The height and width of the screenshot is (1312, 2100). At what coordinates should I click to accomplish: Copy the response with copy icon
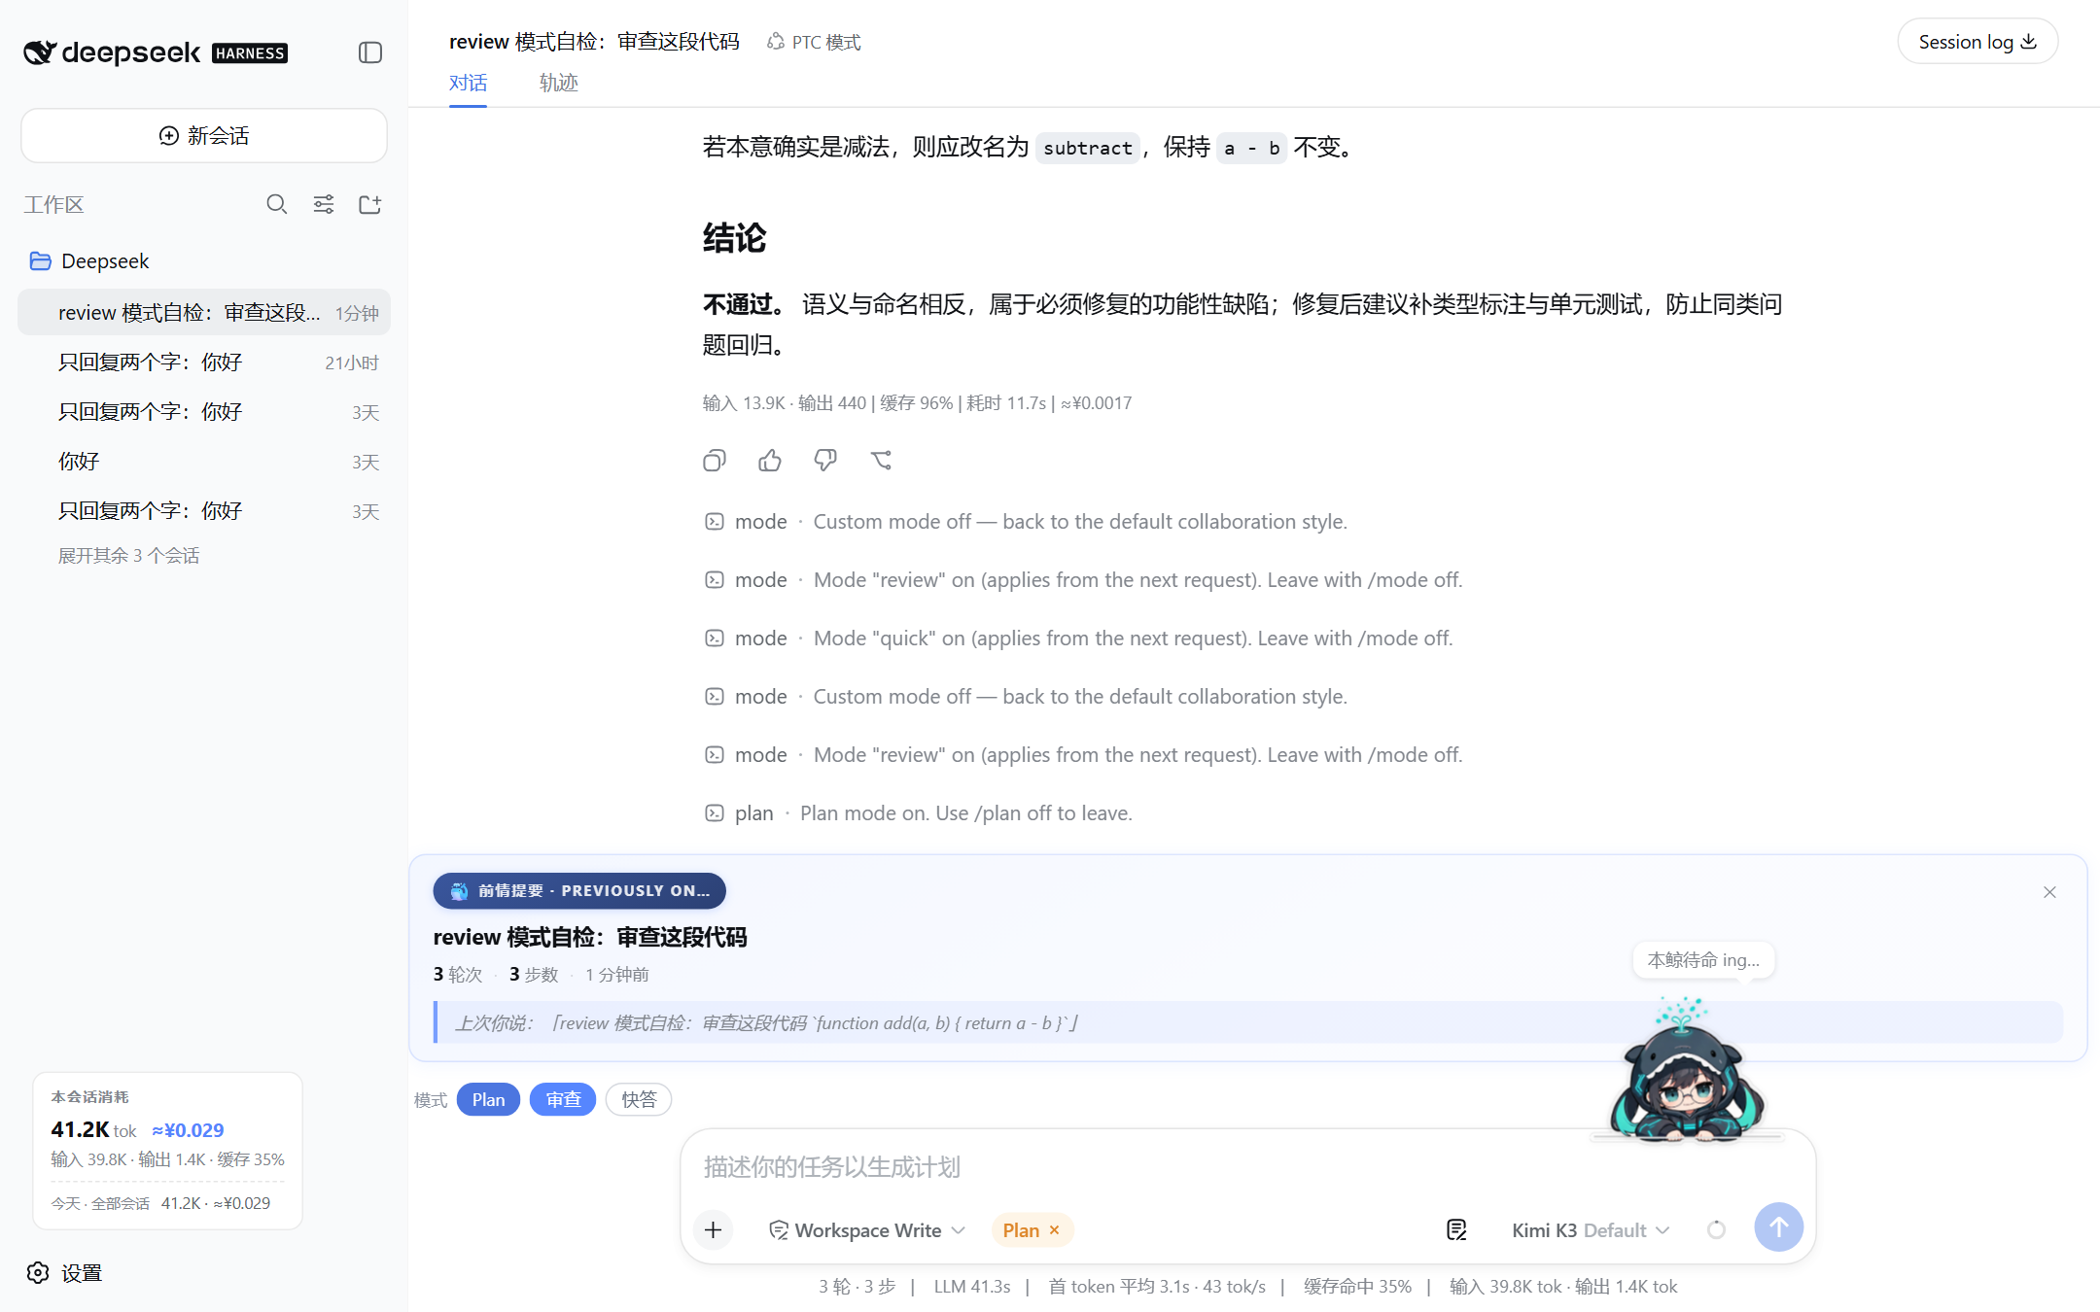715,461
